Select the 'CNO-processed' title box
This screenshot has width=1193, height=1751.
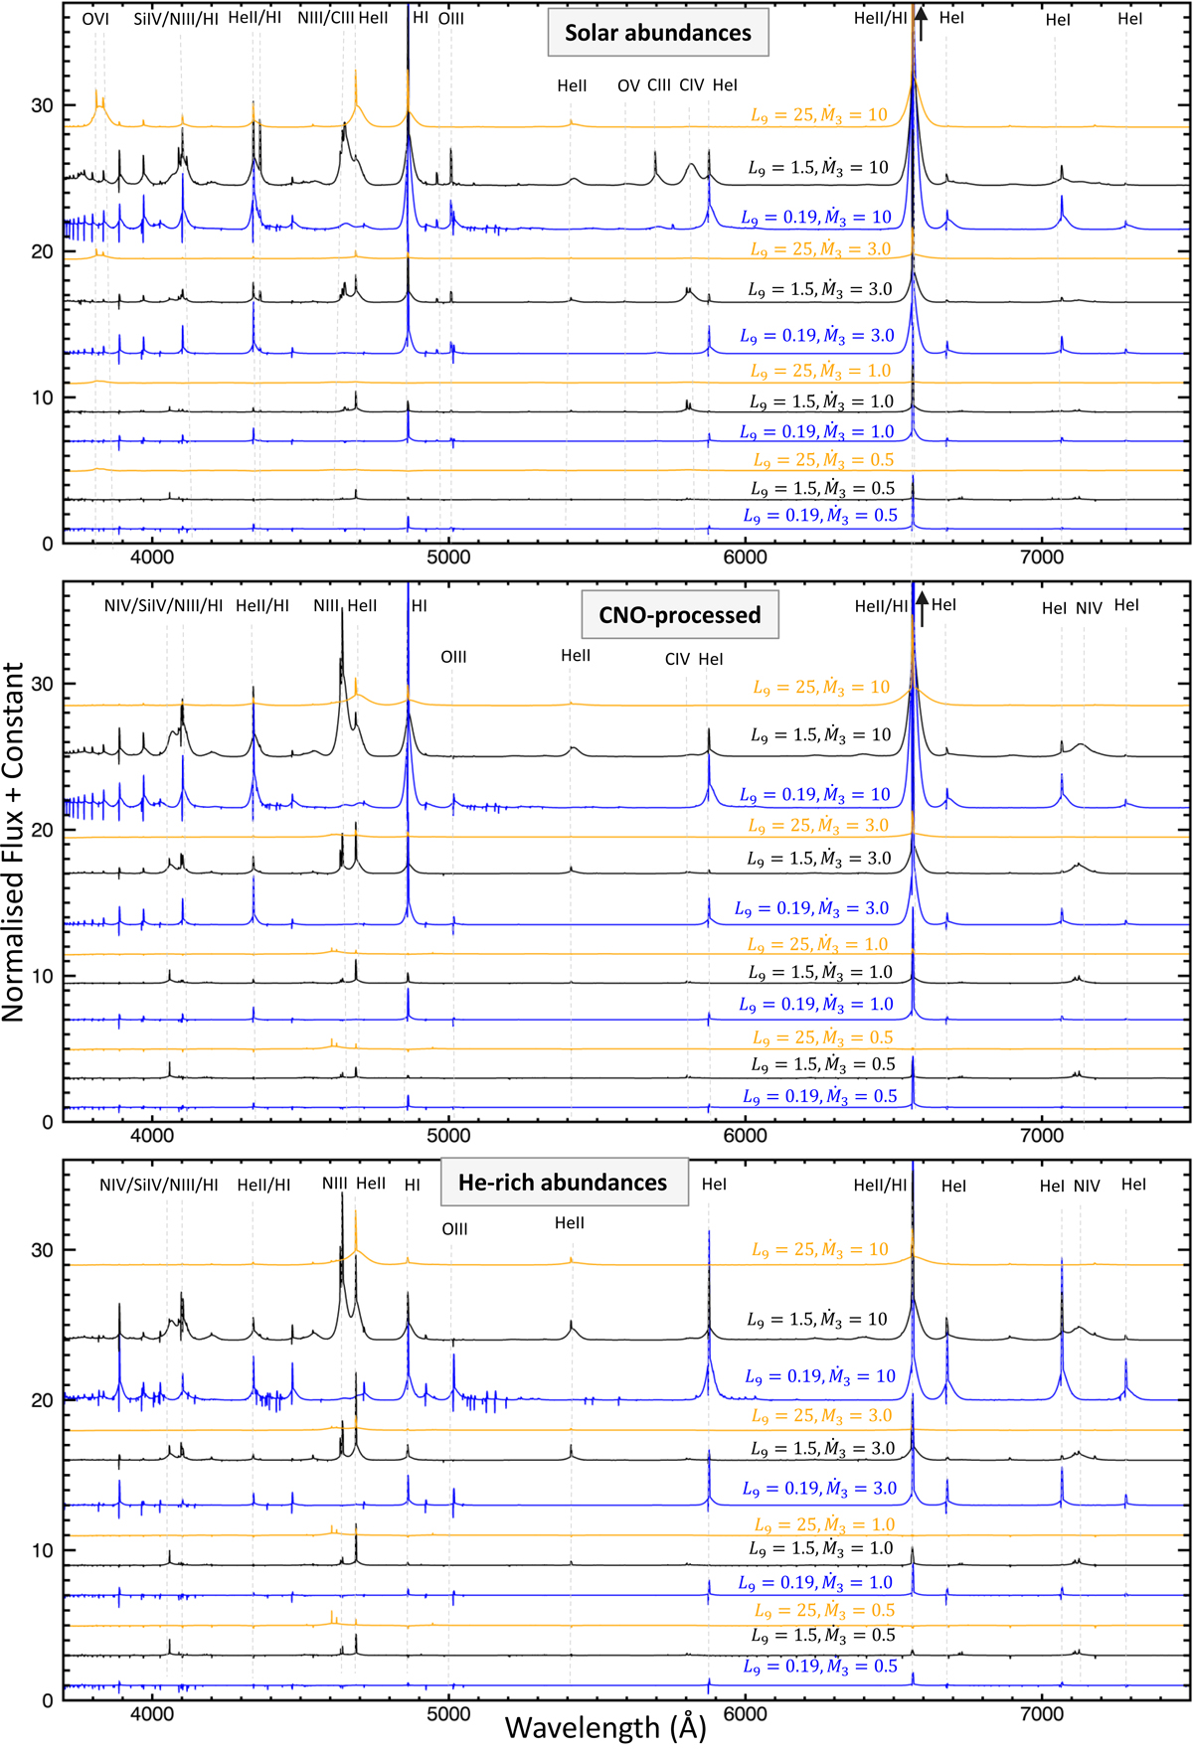point(679,615)
